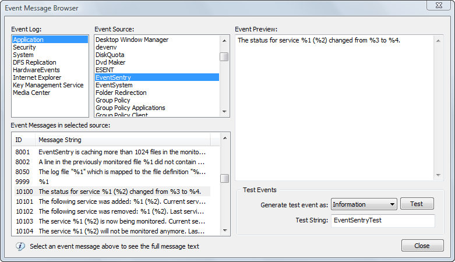Select event message ID 8050
Image resolution: width=455 pixels, height=262 pixels.
(x=112, y=172)
